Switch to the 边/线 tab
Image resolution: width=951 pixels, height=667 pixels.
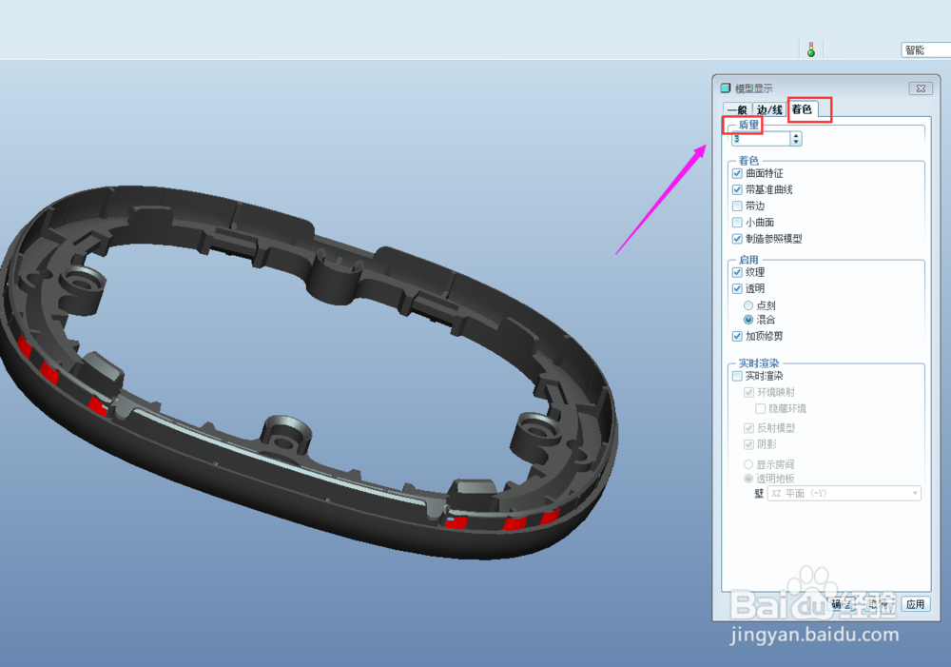pyautogui.click(x=769, y=109)
